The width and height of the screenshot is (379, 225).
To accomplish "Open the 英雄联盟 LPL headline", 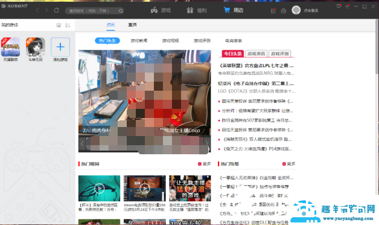I will [256, 66].
